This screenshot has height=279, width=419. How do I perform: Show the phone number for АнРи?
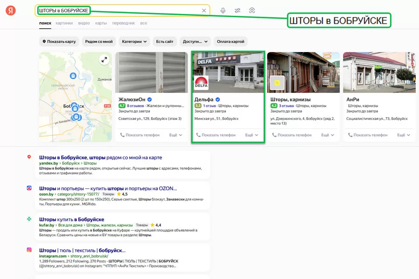tap(368, 135)
